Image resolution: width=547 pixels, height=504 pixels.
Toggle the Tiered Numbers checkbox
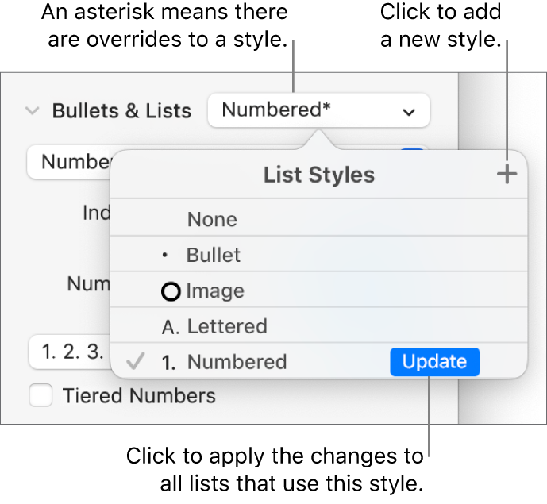coord(40,395)
